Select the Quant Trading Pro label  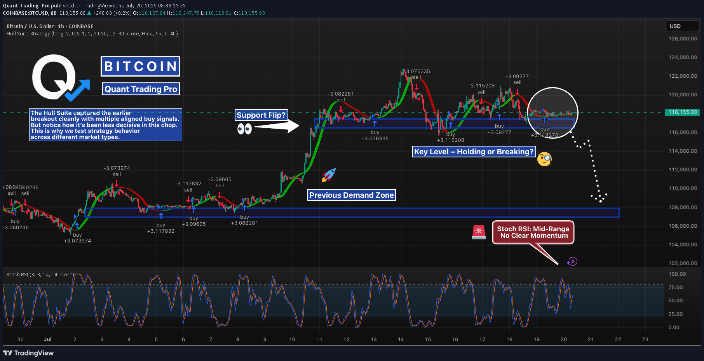pyautogui.click(x=141, y=89)
